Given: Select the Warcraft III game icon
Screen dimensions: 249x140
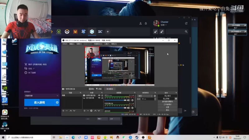Looking at the screenshot, I should point(75,32).
